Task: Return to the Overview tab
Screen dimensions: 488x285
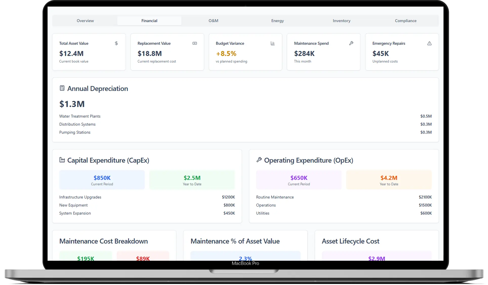Action: click(x=85, y=20)
